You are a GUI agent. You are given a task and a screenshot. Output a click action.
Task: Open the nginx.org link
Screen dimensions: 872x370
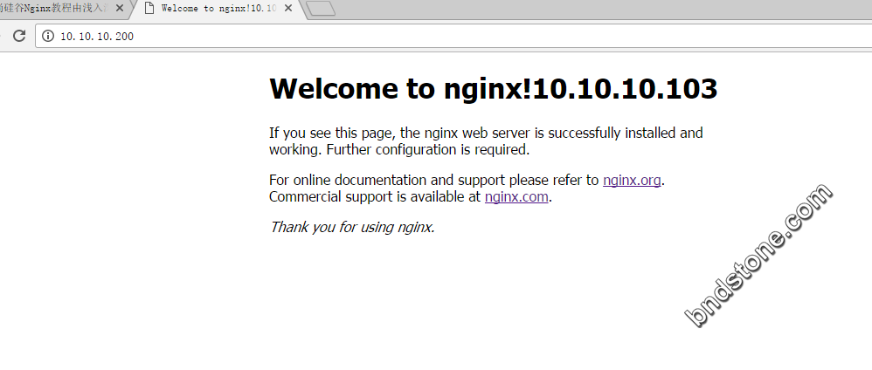click(x=632, y=180)
